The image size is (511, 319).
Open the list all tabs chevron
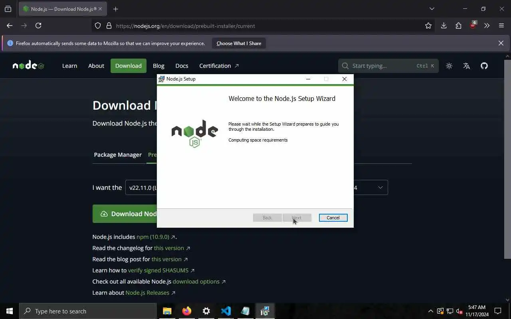tap(432, 9)
